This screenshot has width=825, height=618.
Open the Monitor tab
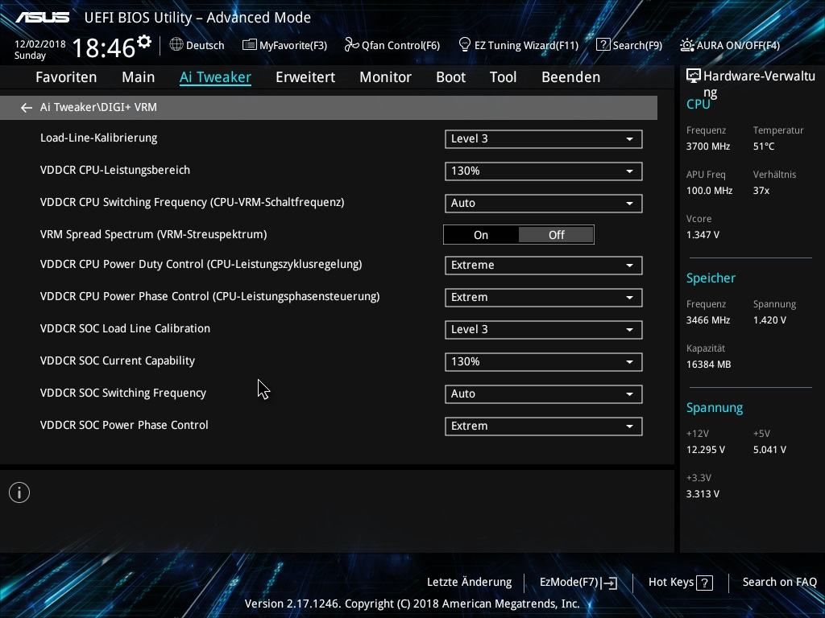[386, 77]
